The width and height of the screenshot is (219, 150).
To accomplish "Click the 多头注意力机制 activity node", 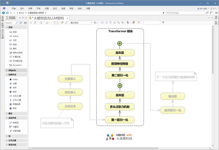I will click(x=120, y=107).
